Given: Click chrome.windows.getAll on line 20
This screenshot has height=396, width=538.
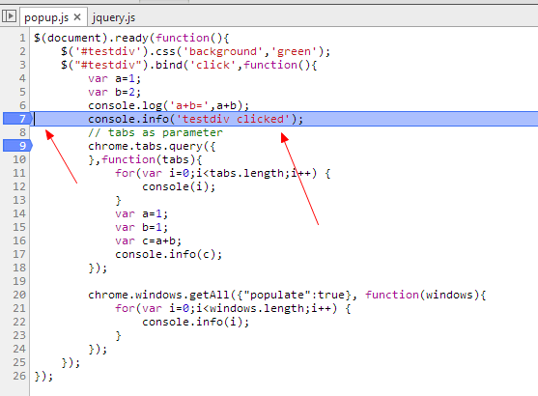Looking at the screenshot, I should pos(158,296).
